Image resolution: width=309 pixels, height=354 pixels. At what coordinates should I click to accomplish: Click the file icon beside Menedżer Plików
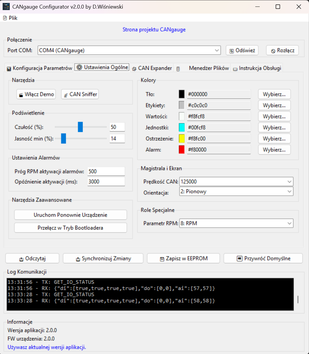178,69
